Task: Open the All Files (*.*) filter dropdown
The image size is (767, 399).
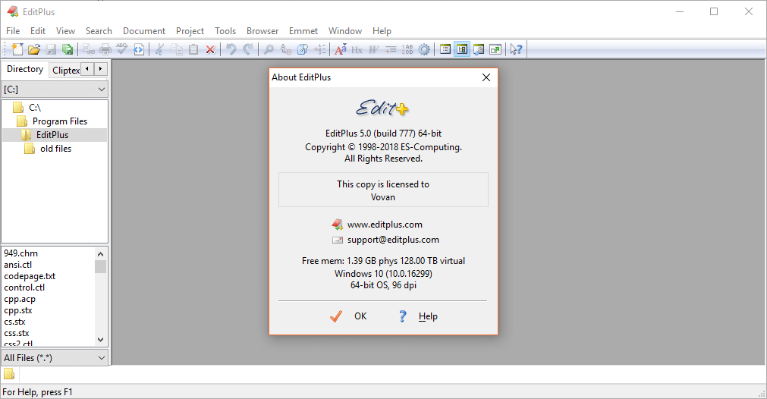Action: tap(55, 358)
